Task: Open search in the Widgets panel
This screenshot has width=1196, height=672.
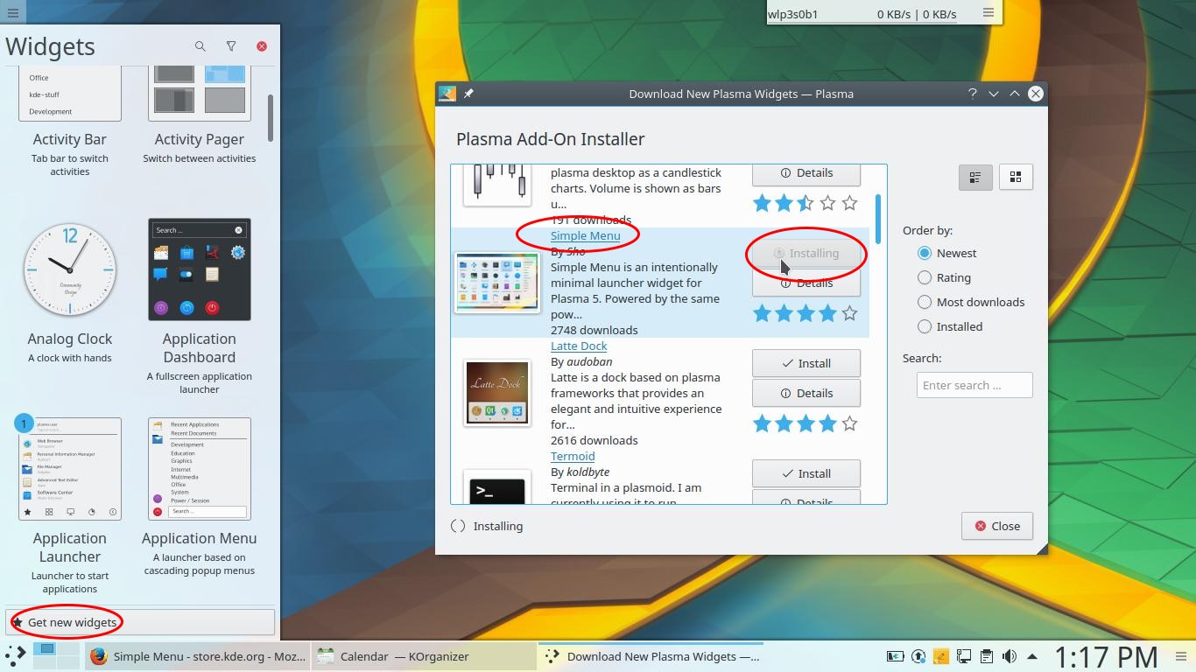Action: click(x=200, y=46)
